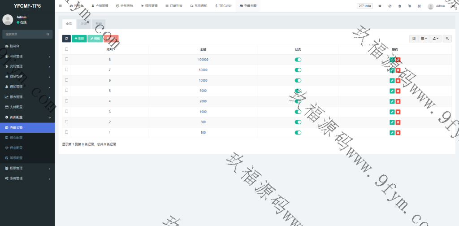Select the 全部 filter tab
The height and width of the screenshot is (226, 459).
click(x=69, y=24)
